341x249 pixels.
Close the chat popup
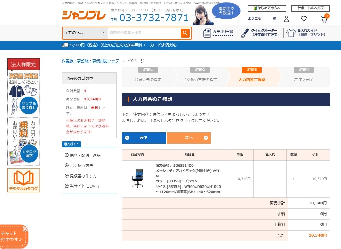click(x=25, y=229)
